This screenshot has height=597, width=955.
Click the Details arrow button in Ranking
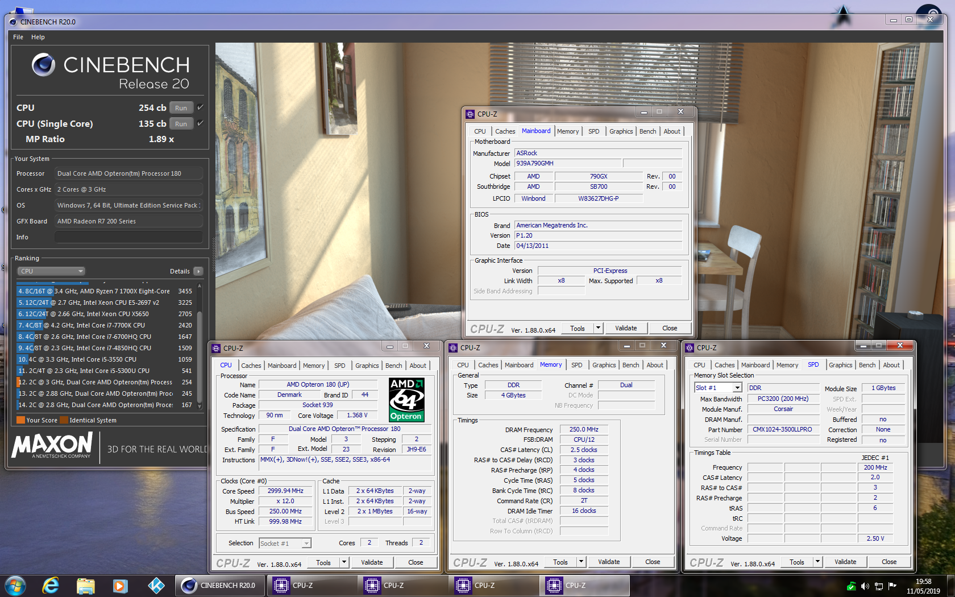tap(198, 271)
